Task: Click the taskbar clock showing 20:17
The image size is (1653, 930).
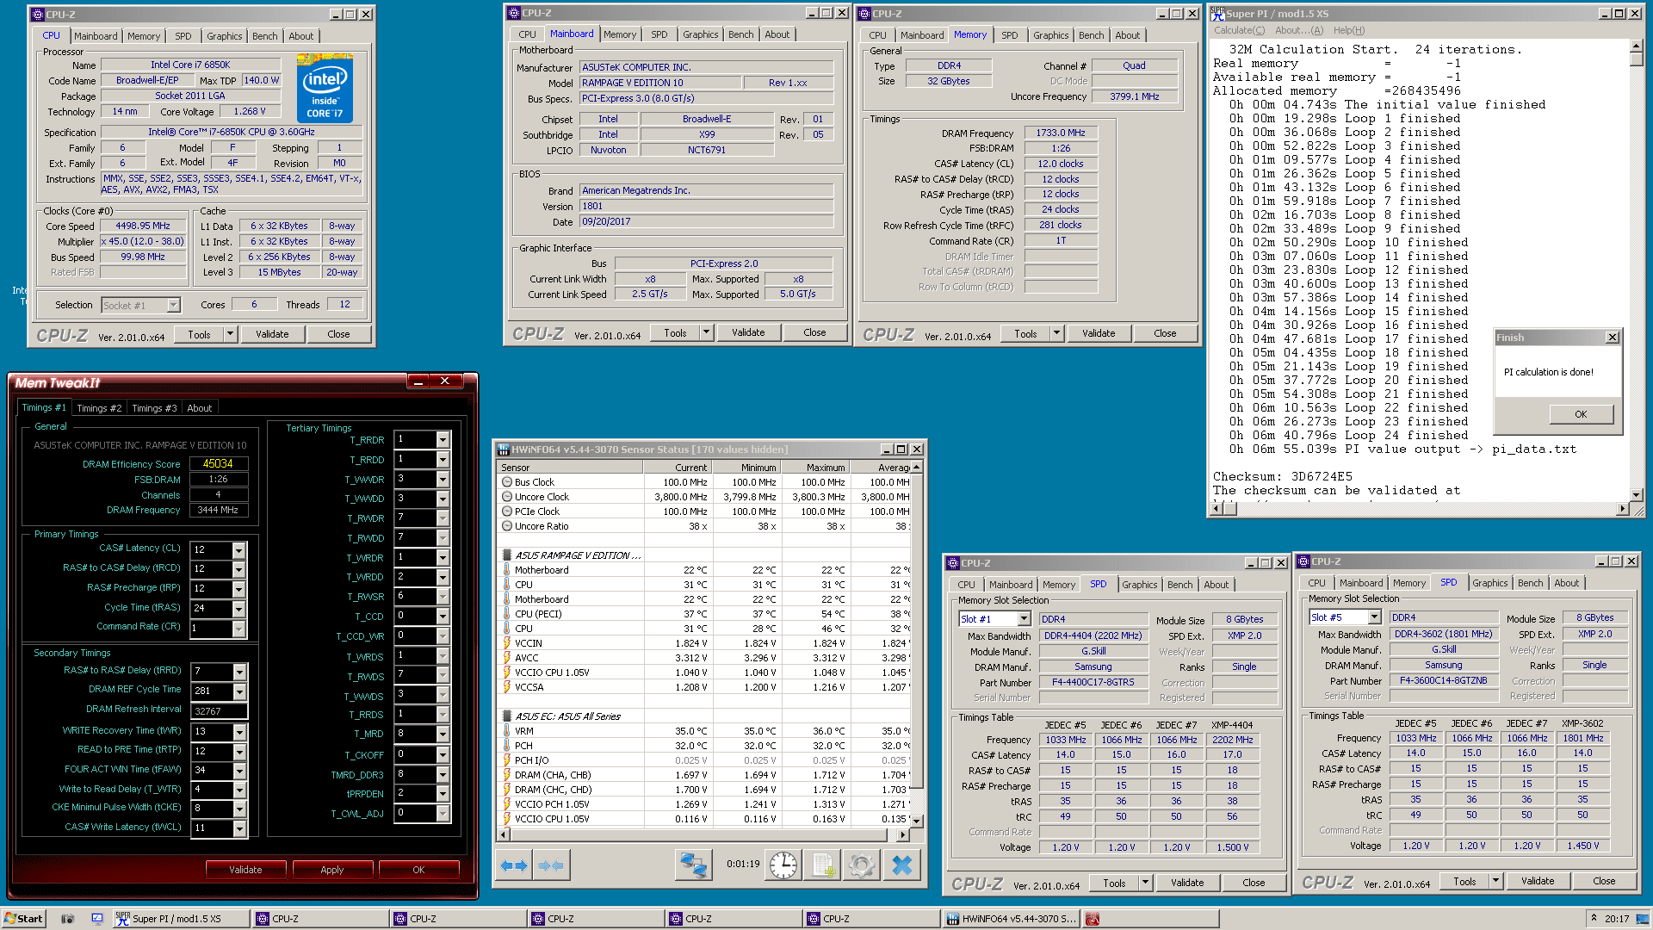Action: [x=1617, y=919]
